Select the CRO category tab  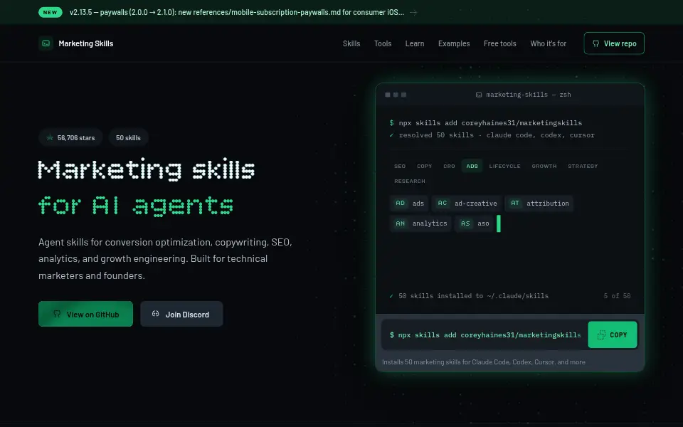tap(449, 166)
